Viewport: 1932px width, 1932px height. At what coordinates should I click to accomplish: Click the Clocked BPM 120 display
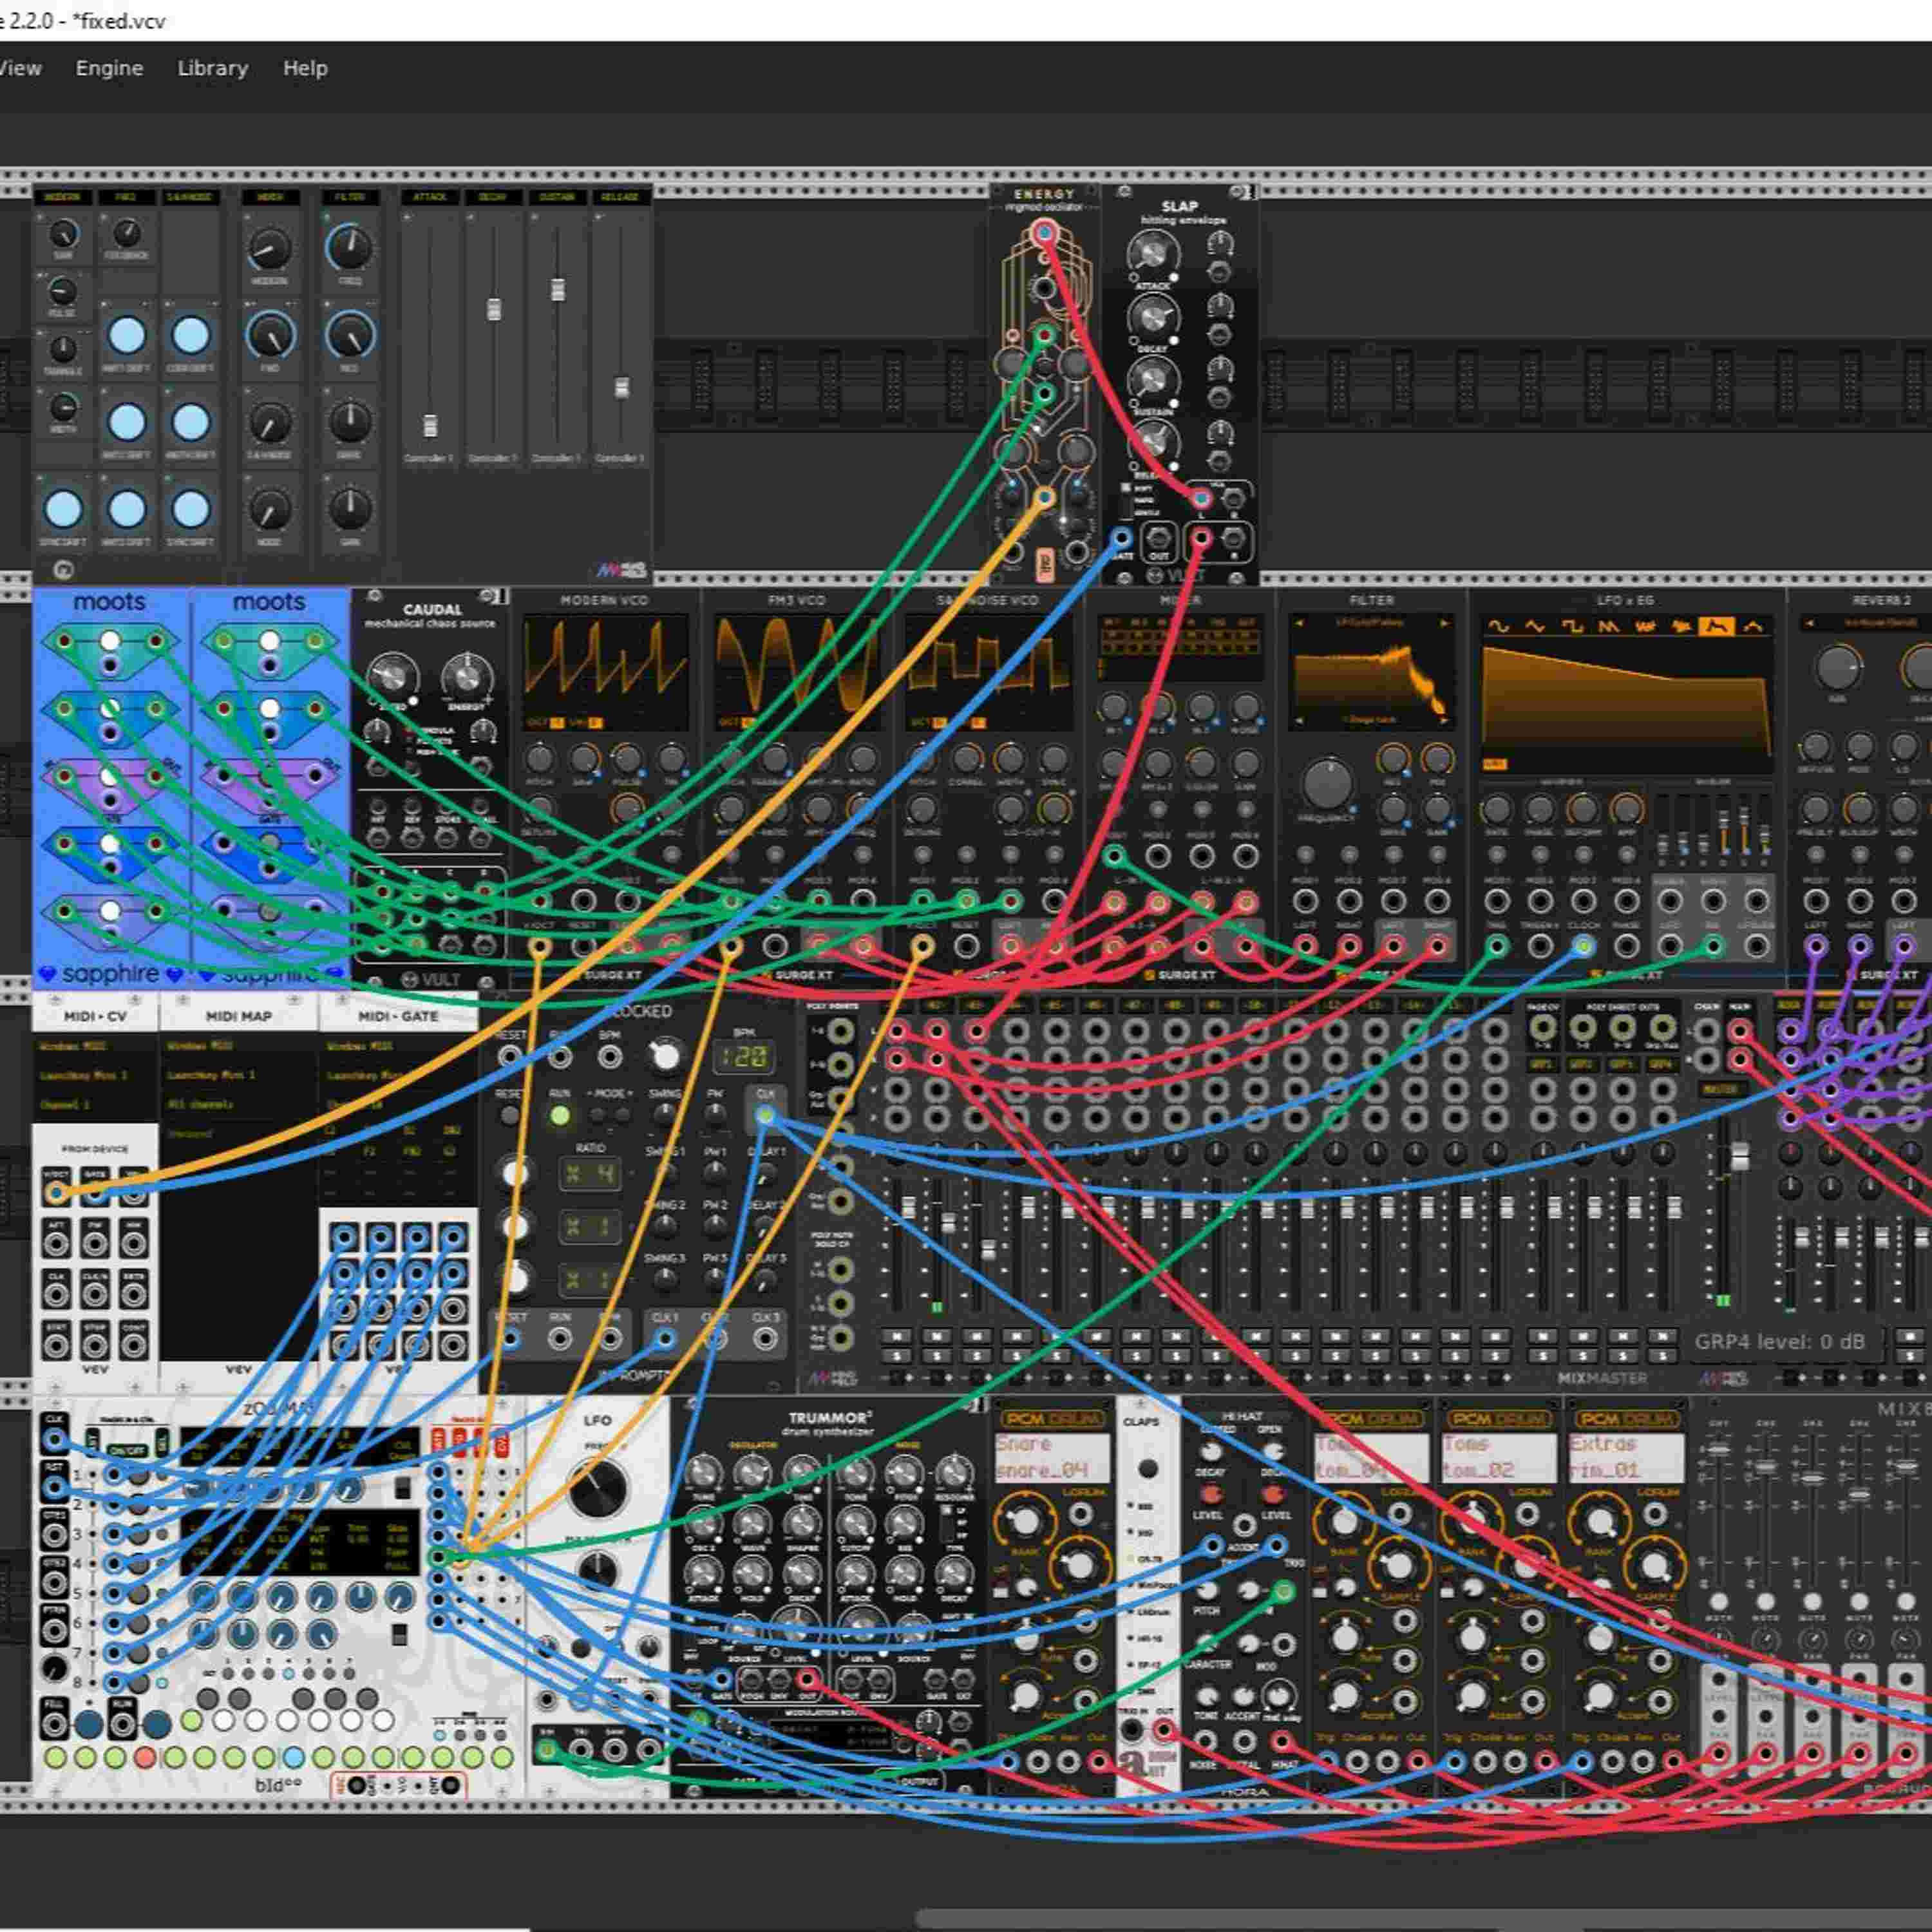pos(745,1056)
